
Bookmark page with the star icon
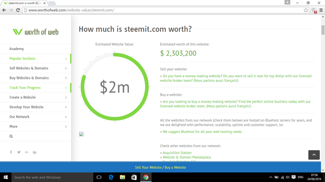[306, 10]
